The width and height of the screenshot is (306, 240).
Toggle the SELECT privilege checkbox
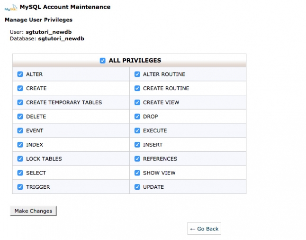pos(20,173)
